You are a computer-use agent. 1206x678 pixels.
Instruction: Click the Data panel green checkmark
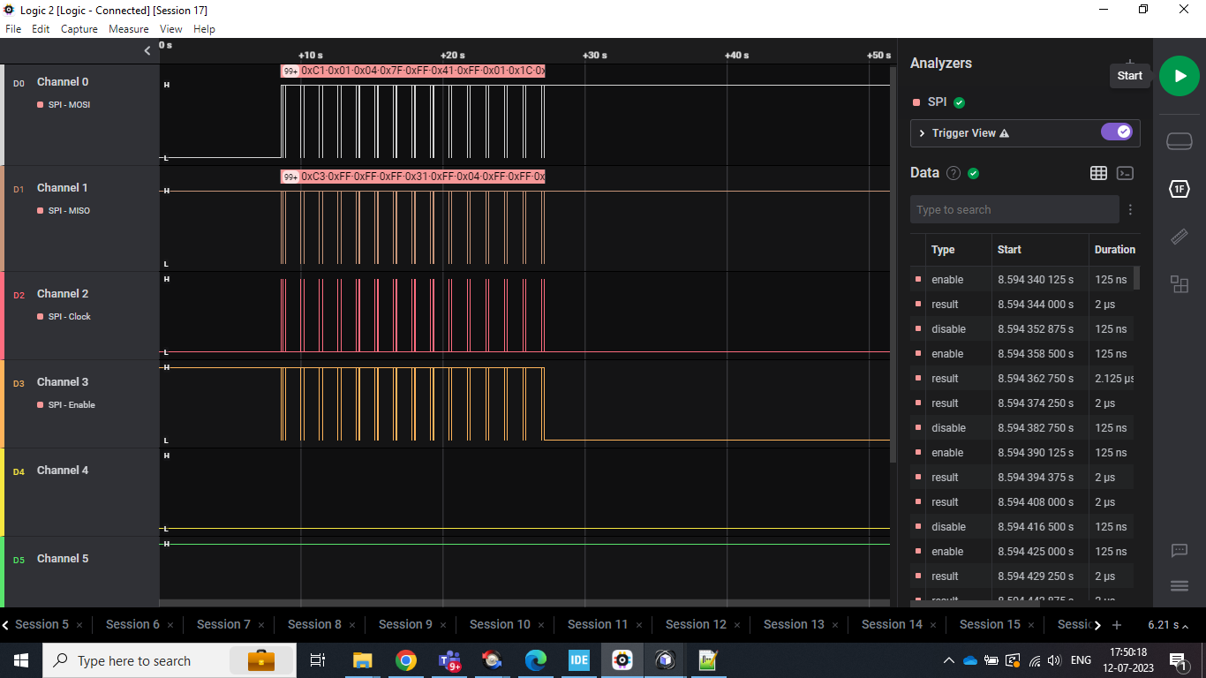point(973,173)
